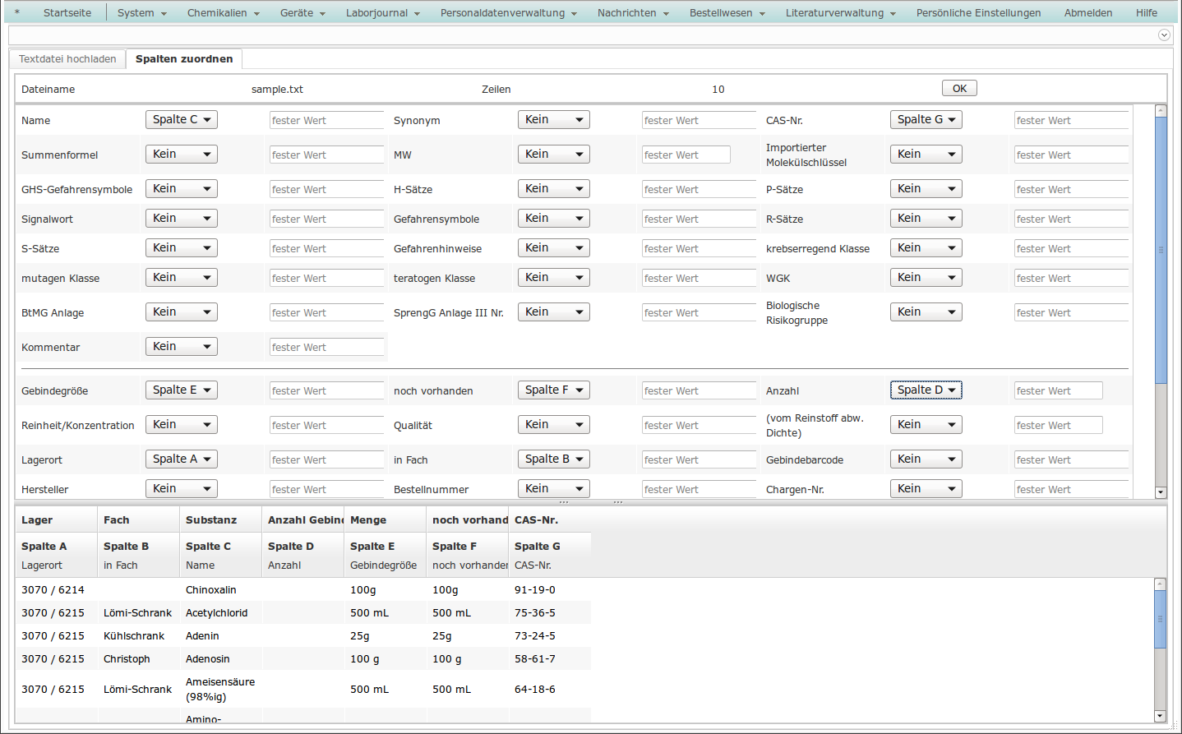Screen dimensions: 1182x734
Task: Open the Gebindegröße dropdown (Spalte E)
Action: (x=182, y=390)
